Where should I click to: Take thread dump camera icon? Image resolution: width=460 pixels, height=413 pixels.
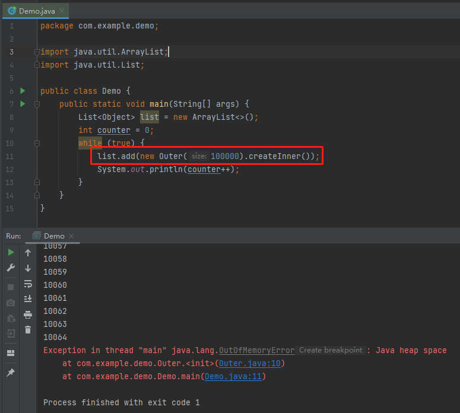(x=11, y=303)
